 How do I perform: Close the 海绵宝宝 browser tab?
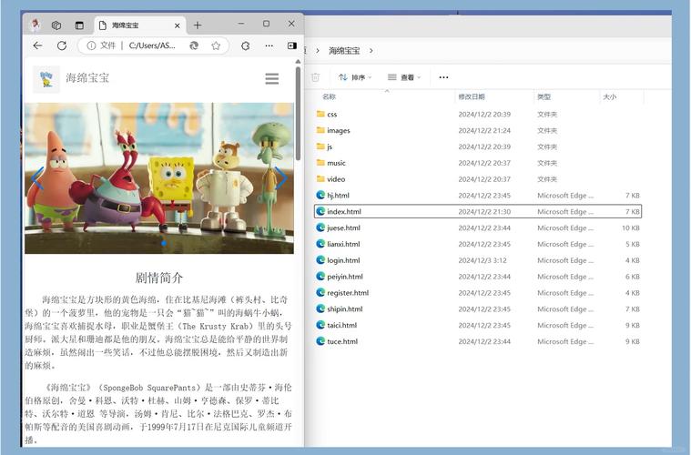(178, 25)
